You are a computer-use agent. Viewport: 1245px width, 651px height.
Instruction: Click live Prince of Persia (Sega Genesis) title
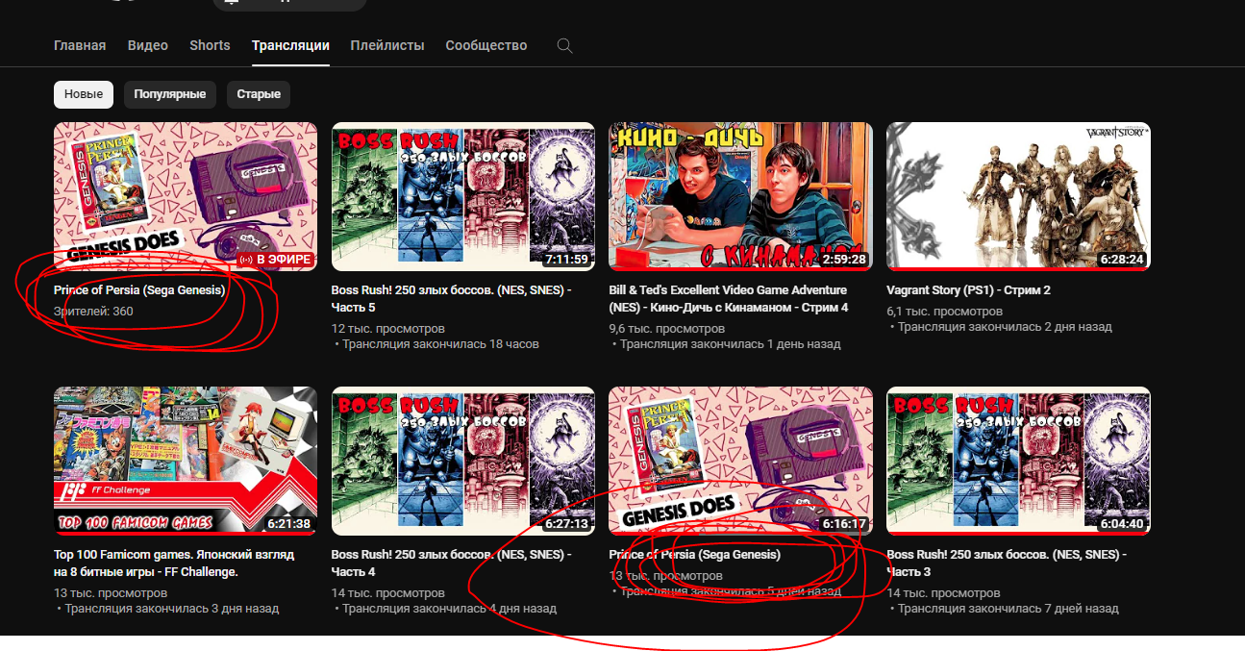pyautogui.click(x=139, y=290)
